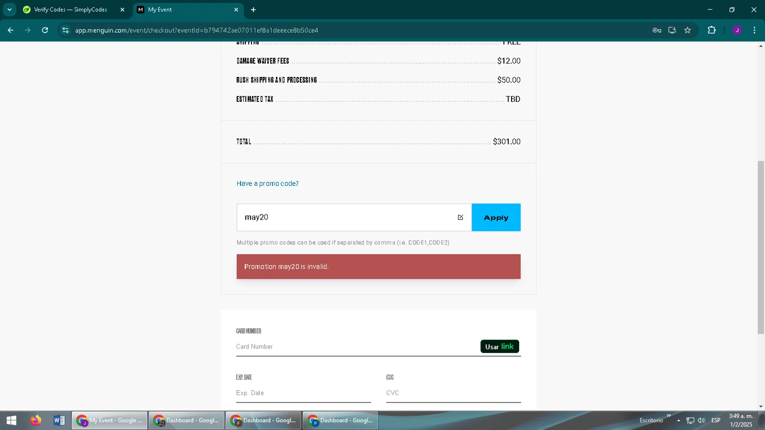Click the ESP language indicator
Viewport: 765px width, 430px height.
(x=716, y=420)
